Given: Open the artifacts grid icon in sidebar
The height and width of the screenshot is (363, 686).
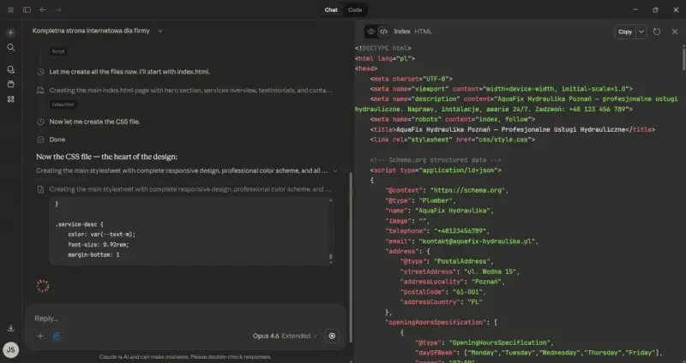Looking at the screenshot, I should coord(11,99).
